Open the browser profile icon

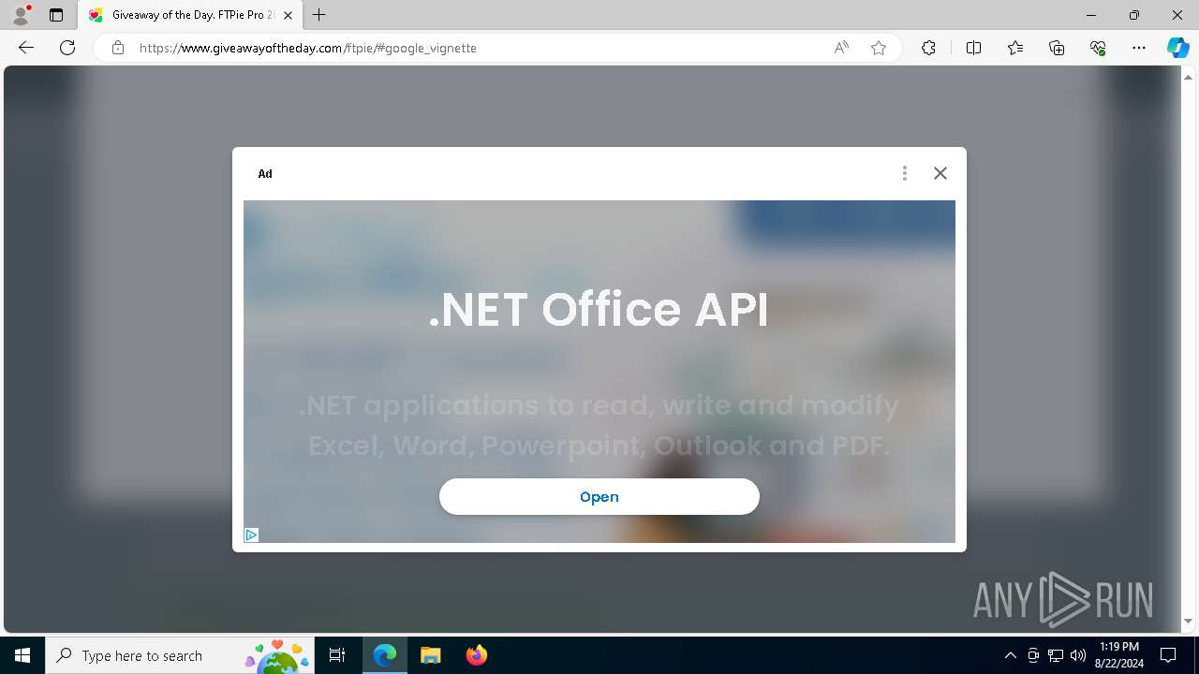(21, 15)
